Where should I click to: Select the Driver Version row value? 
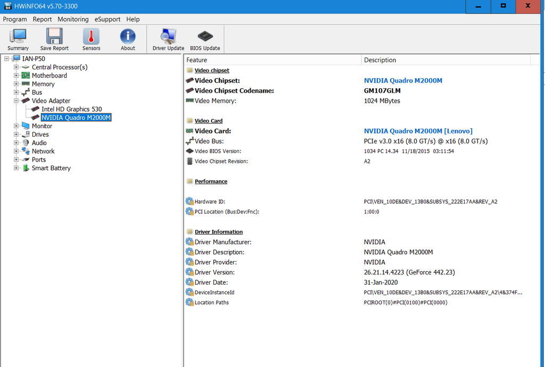tap(409, 272)
